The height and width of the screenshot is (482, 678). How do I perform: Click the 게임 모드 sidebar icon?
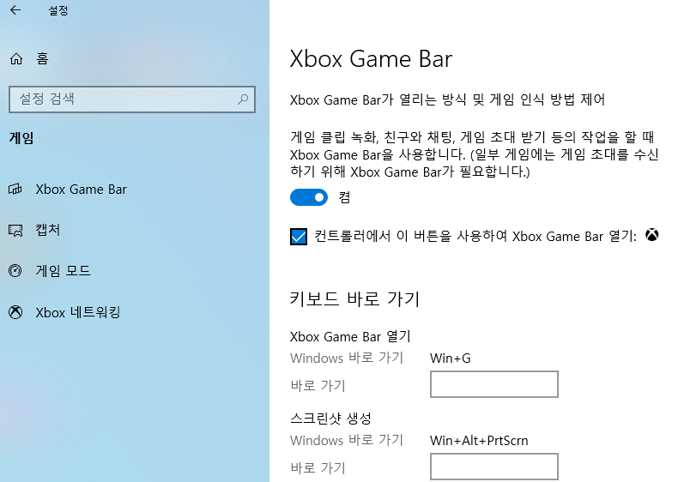pyautogui.click(x=15, y=271)
